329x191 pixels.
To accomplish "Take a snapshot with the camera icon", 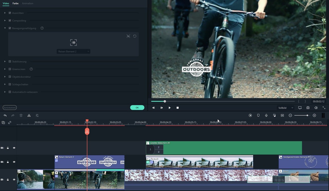I will pyautogui.click(x=308, y=108).
